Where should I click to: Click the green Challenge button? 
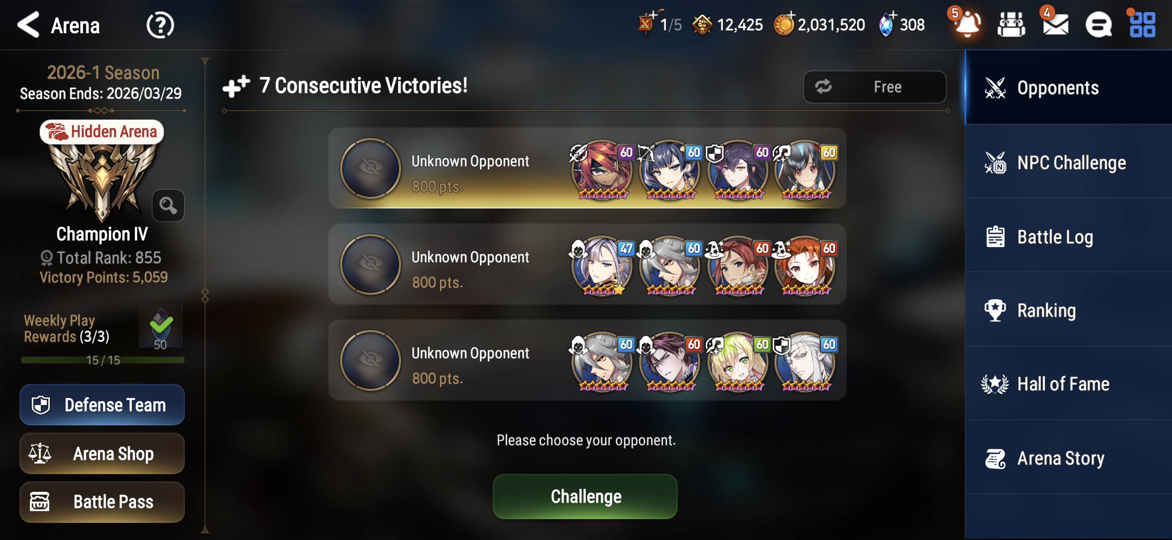pos(585,496)
